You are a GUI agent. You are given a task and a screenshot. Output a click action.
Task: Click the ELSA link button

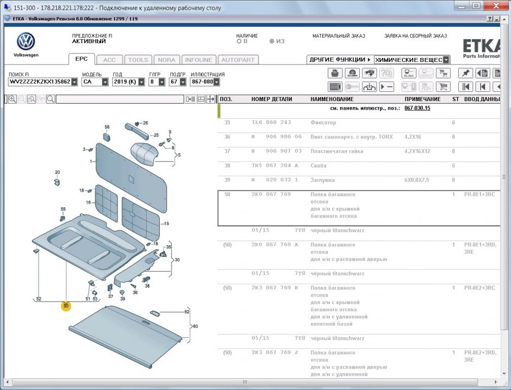coord(408,73)
